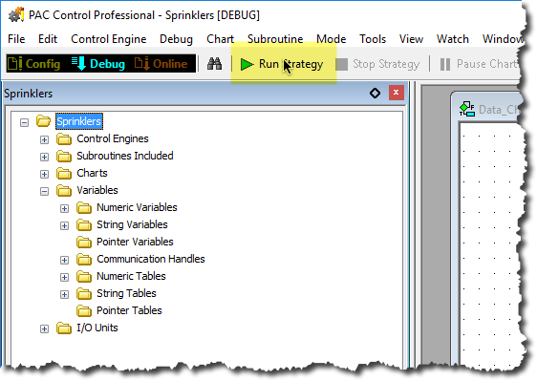Open the Debug menu

[x=176, y=39]
